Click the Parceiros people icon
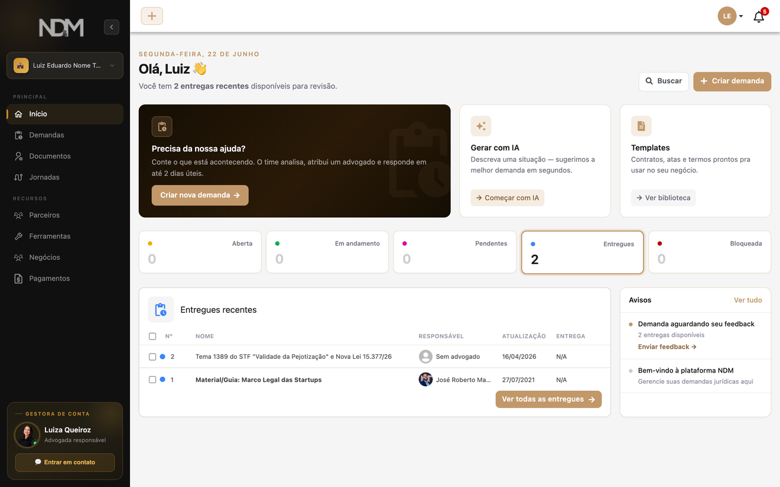Viewport: 780px width, 487px height. point(18,215)
